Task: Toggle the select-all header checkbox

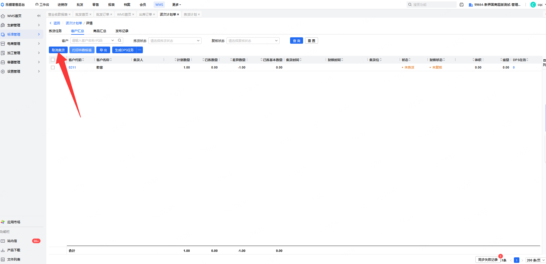Action: coord(53,60)
